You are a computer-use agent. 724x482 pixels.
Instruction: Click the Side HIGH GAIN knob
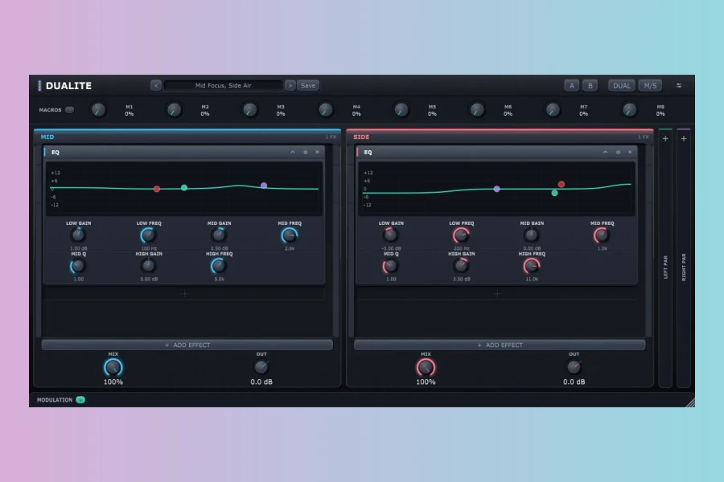[461, 266]
